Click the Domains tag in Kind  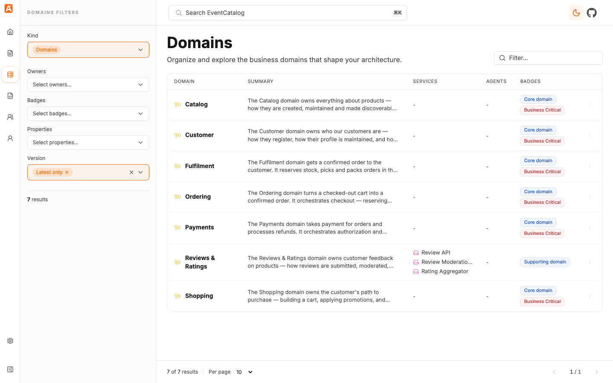[x=46, y=50]
